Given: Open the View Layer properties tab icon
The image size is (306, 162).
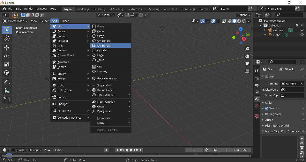Looking at the screenshot, I should pos(257,92).
